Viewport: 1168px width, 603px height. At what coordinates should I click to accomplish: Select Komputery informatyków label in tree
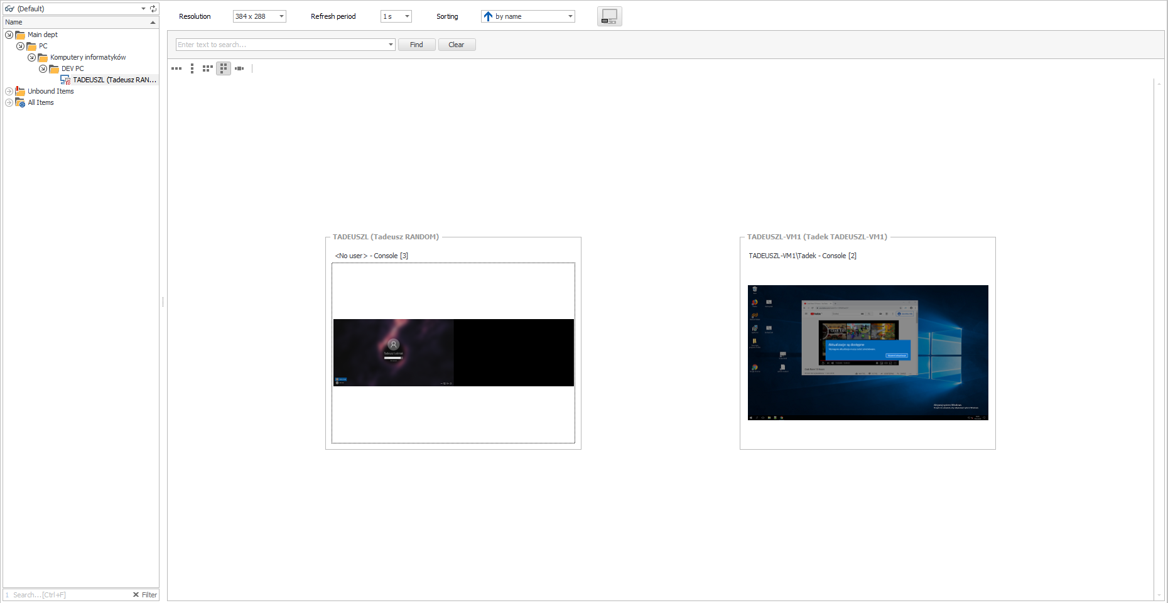pos(88,57)
